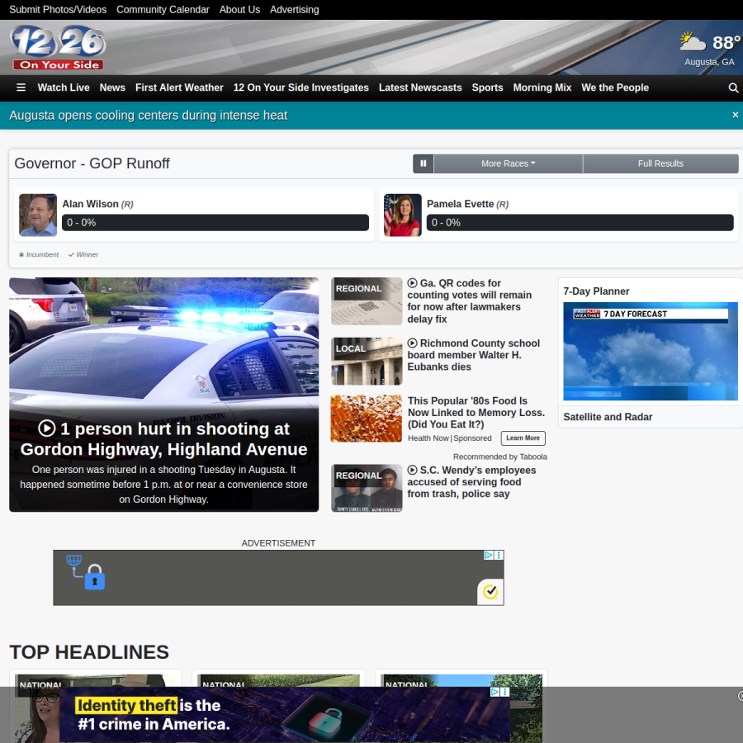743x743 pixels.
Task: Expand the More Races dropdown
Action: (x=508, y=163)
